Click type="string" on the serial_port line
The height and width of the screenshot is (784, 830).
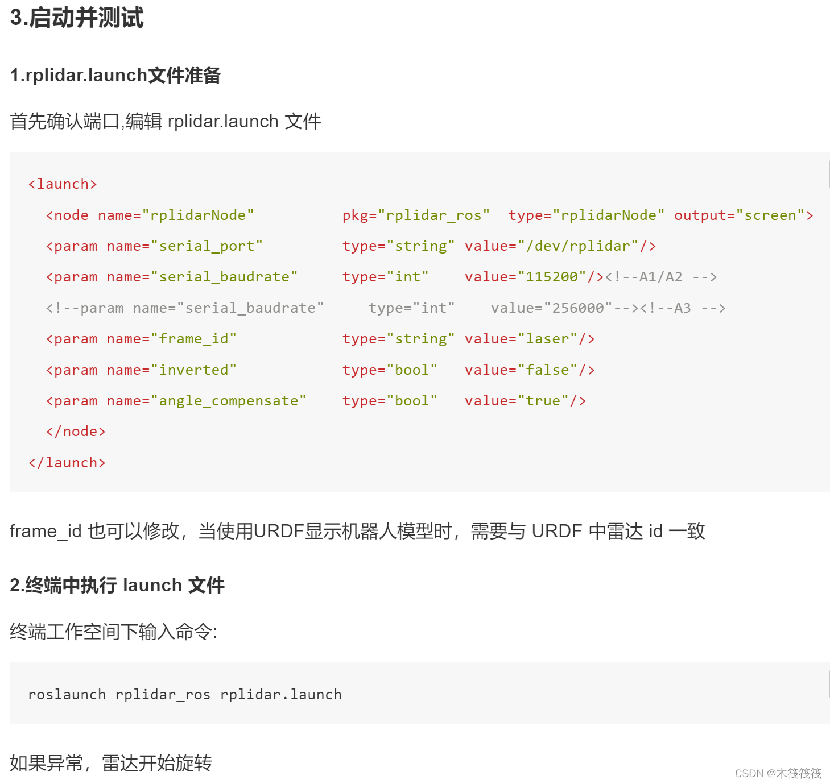click(x=399, y=246)
